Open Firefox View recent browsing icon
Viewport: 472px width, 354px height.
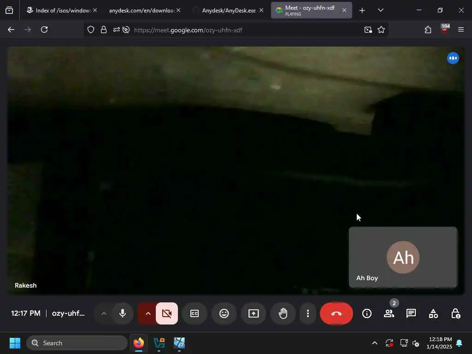9,11
